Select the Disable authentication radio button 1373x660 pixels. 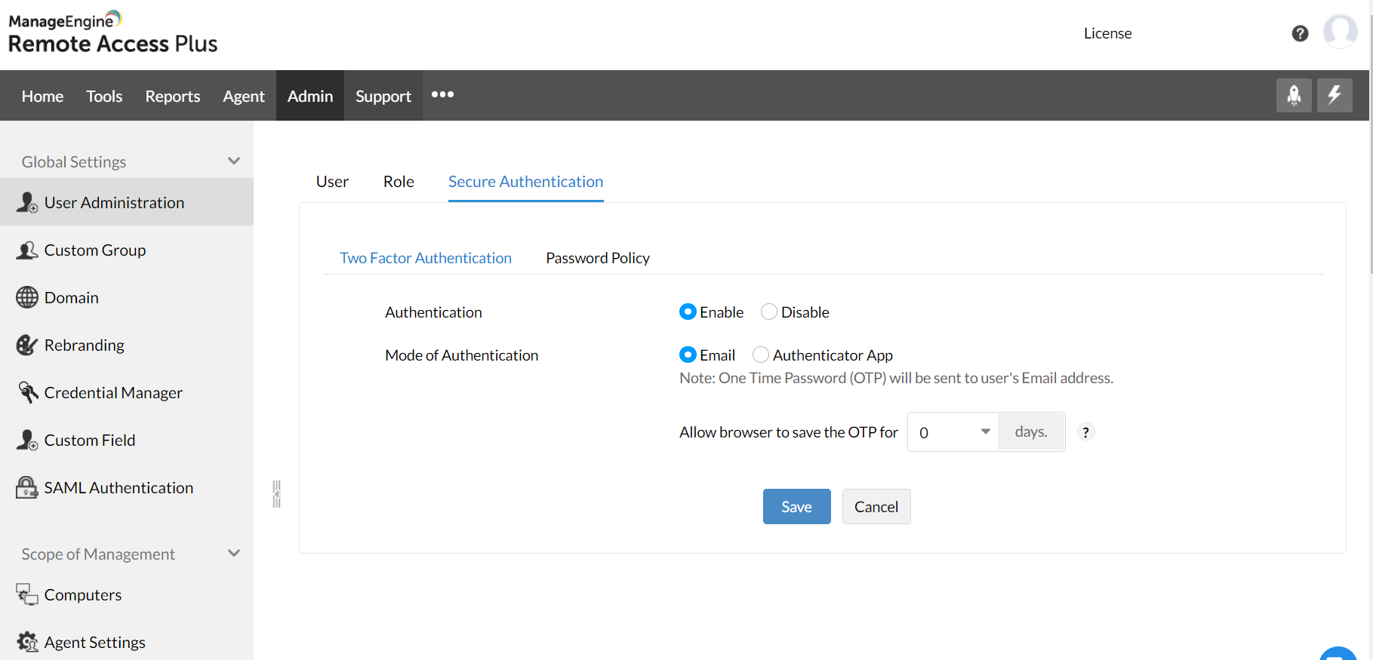[769, 312]
